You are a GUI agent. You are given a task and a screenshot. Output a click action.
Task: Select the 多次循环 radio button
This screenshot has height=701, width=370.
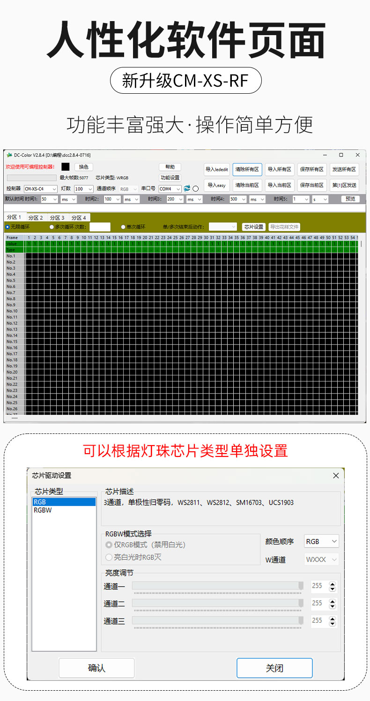pos(52,227)
